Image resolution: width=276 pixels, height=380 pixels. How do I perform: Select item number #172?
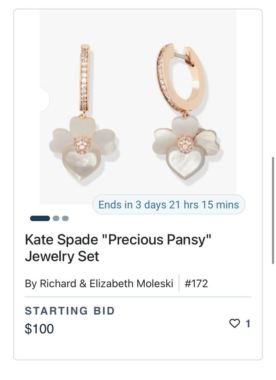click(x=196, y=284)
